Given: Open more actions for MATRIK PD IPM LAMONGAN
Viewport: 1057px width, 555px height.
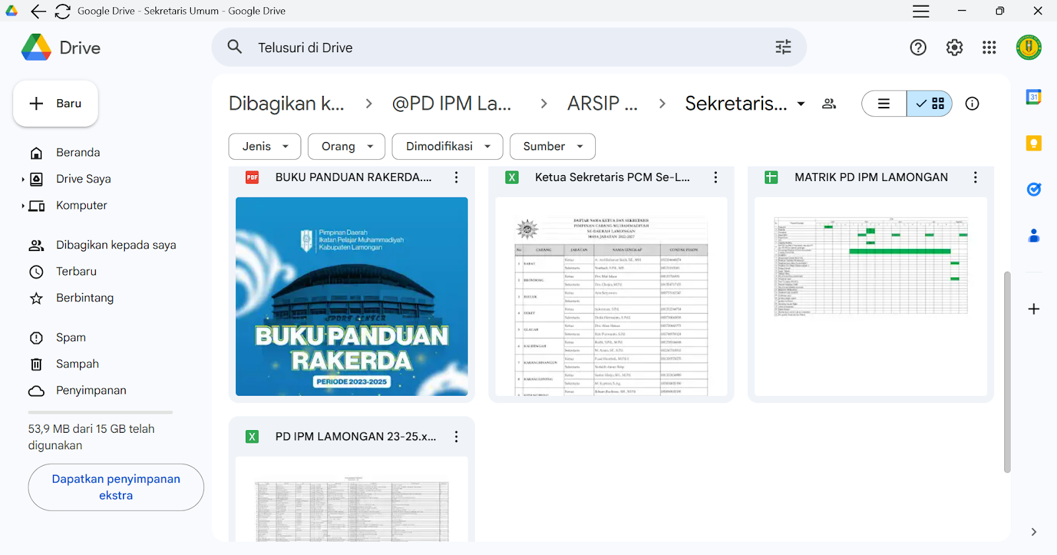Looking at the screenshot, I should click(975, 177).
